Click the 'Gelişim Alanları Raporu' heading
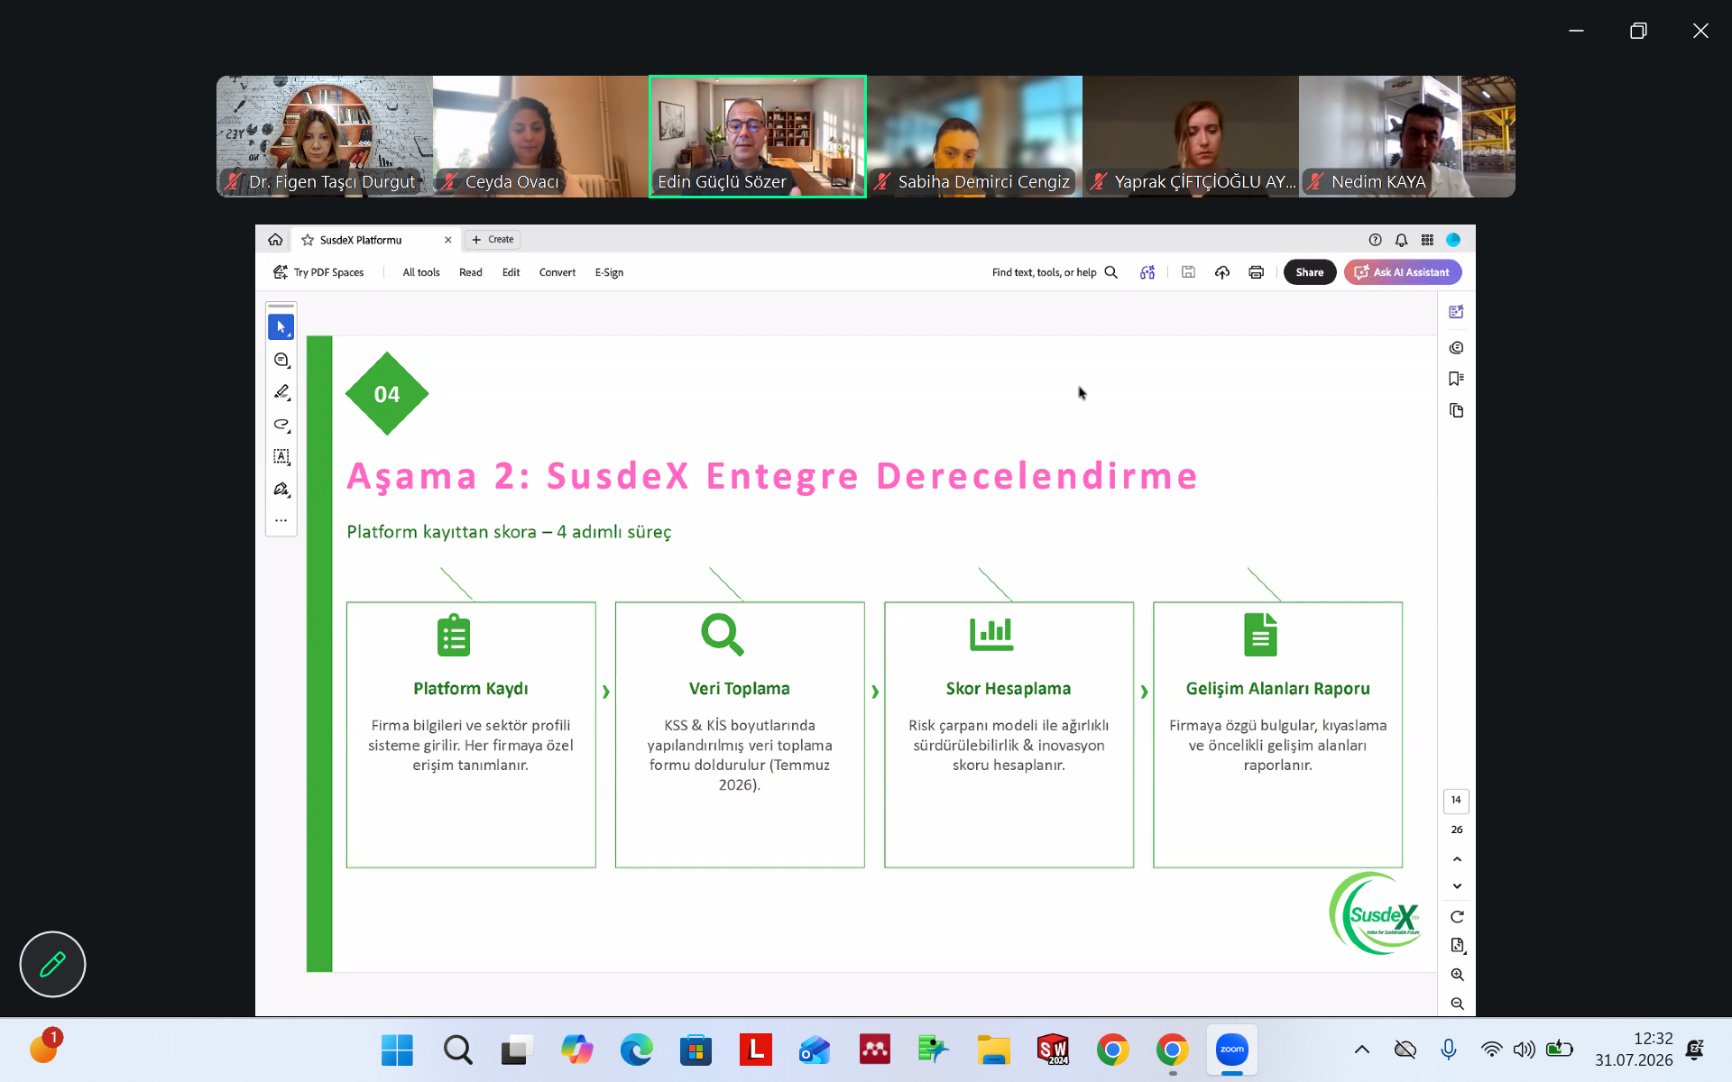 [x=1278, y=689]
